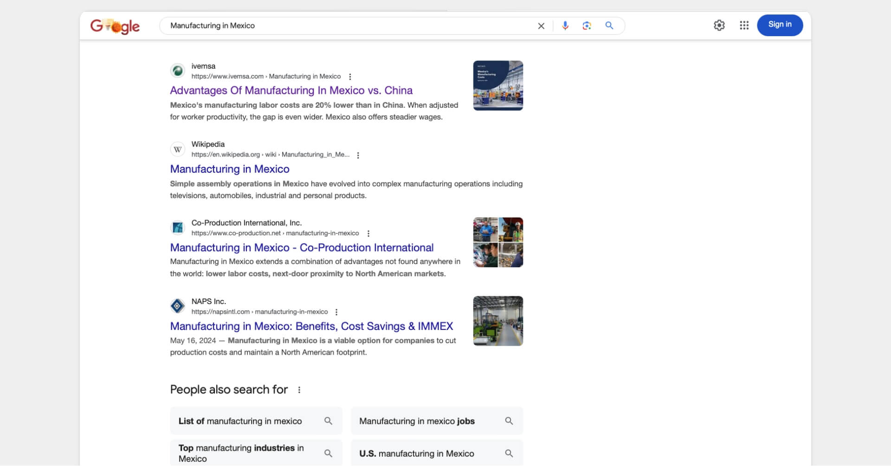The height and width of the screenshot is (466, 891).
Task: Open the settings gear icon
Action: [x=719, y=26]
